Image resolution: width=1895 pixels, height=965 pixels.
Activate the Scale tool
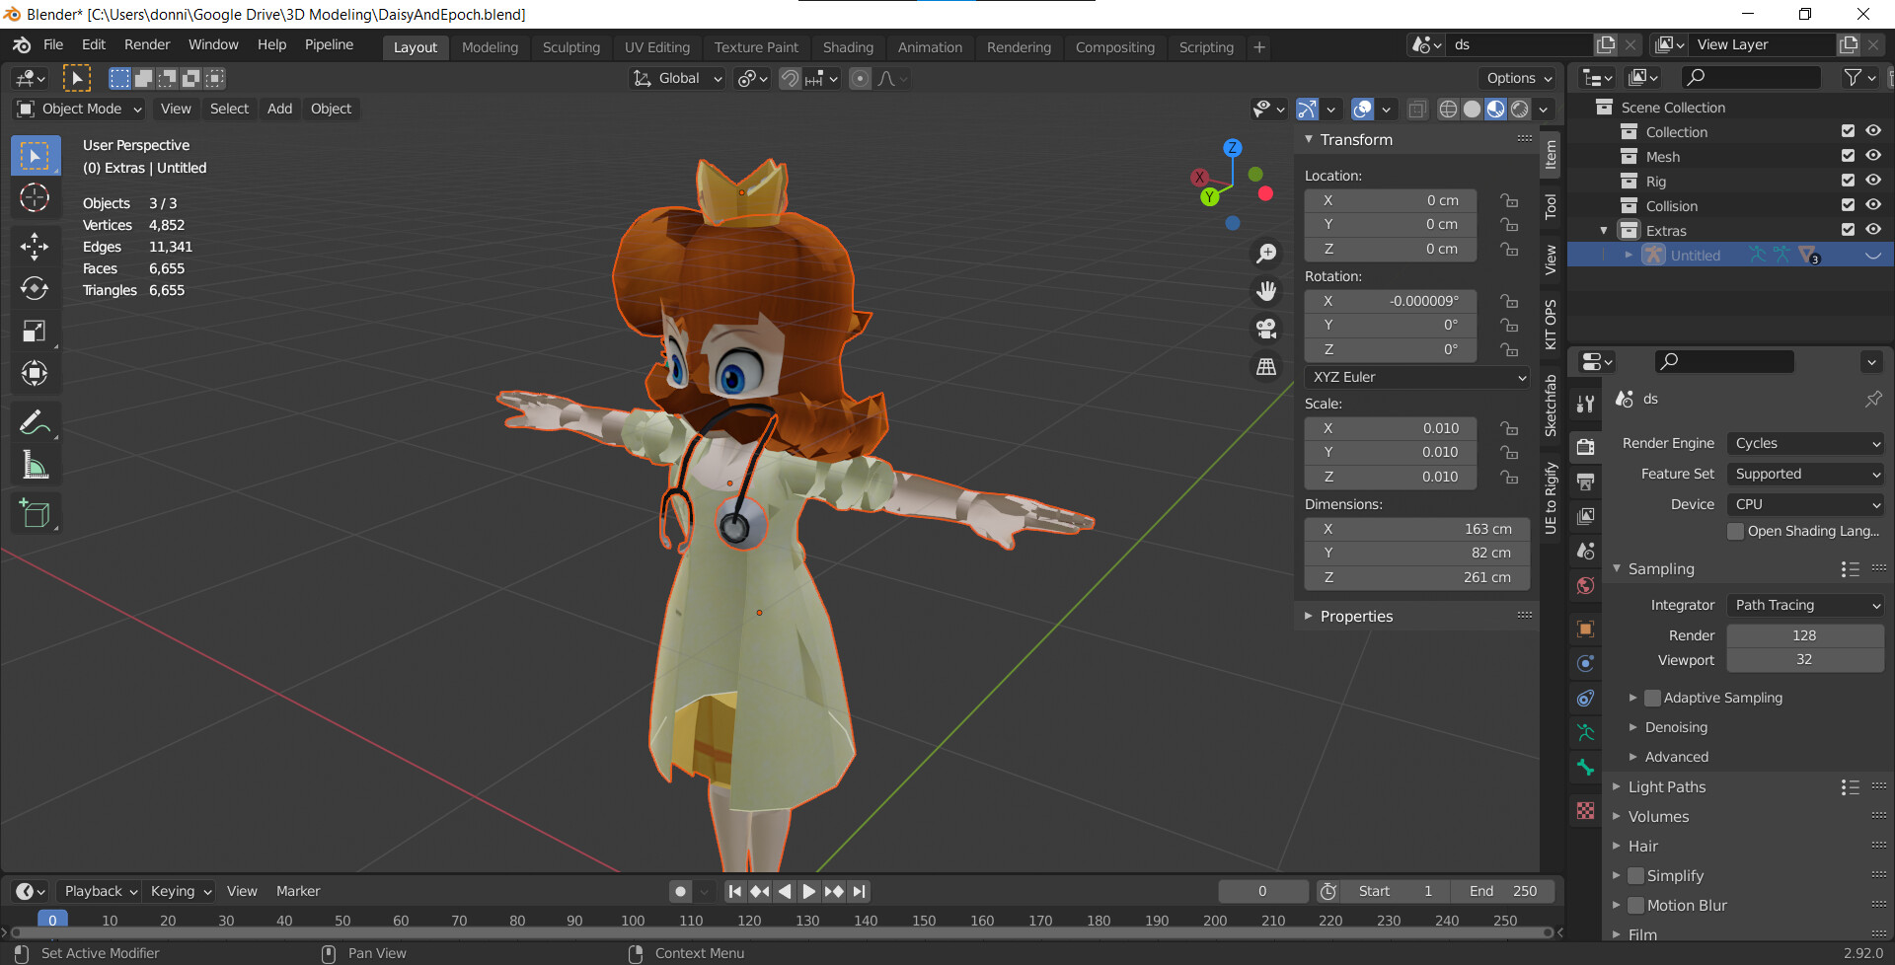click(x=35, y=331)
